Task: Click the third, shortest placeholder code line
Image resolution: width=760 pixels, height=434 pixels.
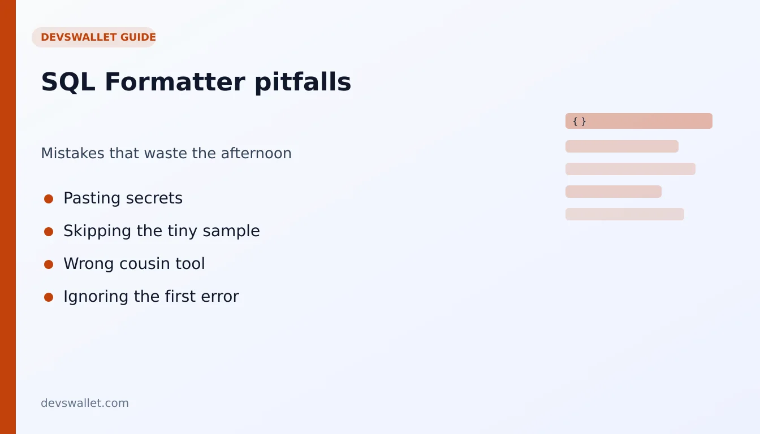Action: click(614, 192)
